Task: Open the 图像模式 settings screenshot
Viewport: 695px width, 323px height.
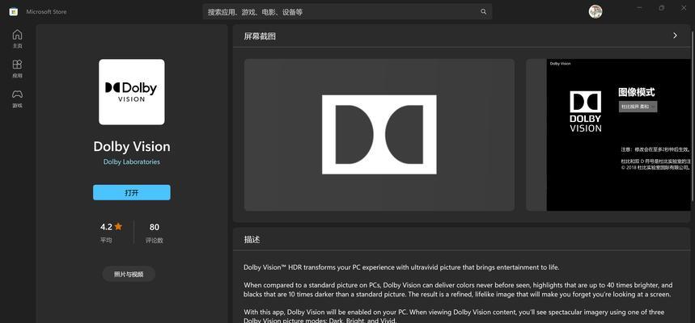Action: [x=608, y=135]
